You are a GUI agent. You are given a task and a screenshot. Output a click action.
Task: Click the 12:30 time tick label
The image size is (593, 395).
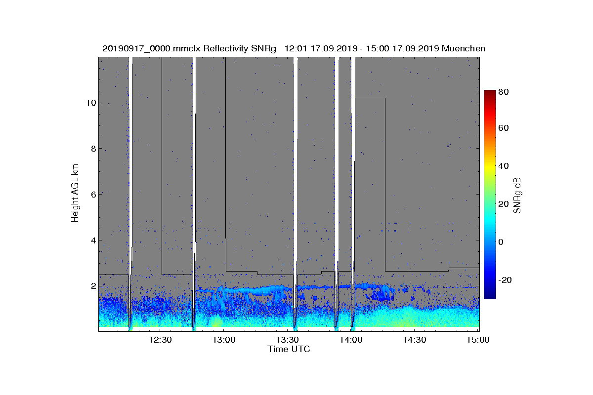tap(160, 340)
